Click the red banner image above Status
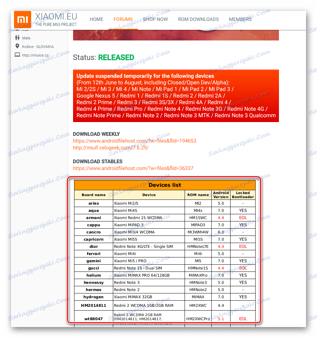Image resolution: width=317 pixels, height=338 pixels. (x=176, y=35)
